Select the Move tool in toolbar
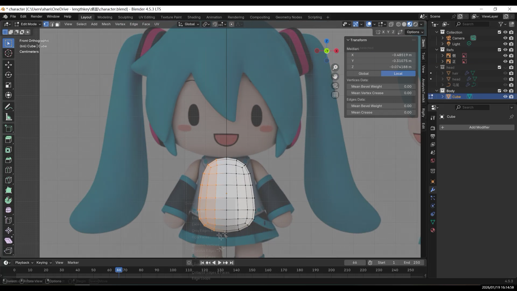The width and height of the screenshot is (517, 291). coord(8,65)
